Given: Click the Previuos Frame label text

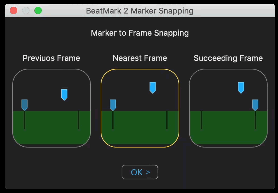Looking at the screenshot, I should pos(52,58).
